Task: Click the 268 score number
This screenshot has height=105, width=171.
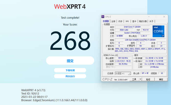Action: (x=70, y=41)
